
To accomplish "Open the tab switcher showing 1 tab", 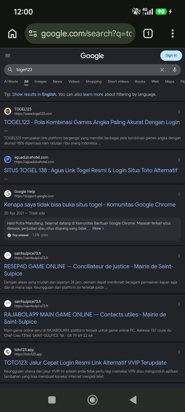I will coord(148,33).
